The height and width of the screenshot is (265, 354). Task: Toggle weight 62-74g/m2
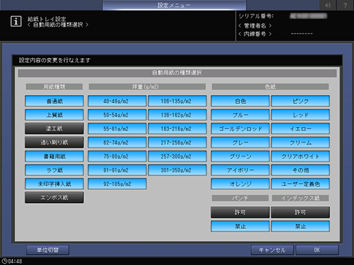tap(117, 142)
